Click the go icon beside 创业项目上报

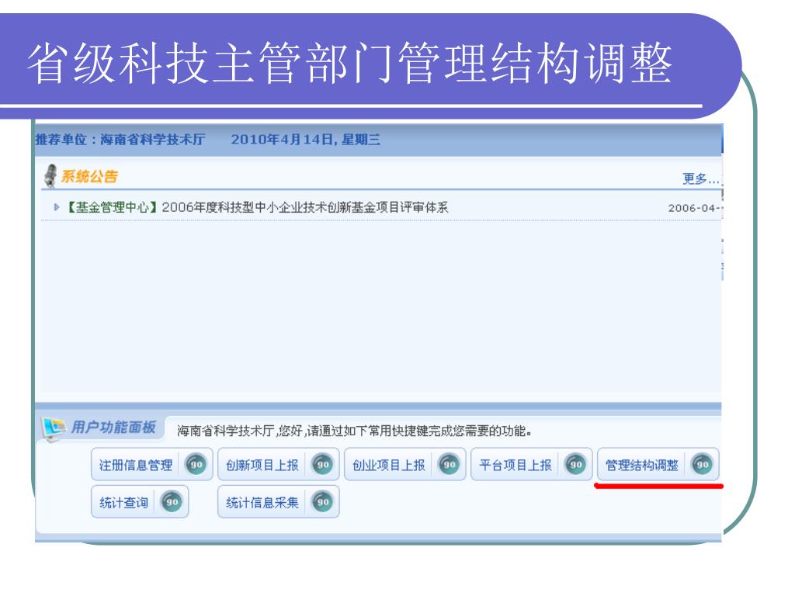[x=450, y=464]
